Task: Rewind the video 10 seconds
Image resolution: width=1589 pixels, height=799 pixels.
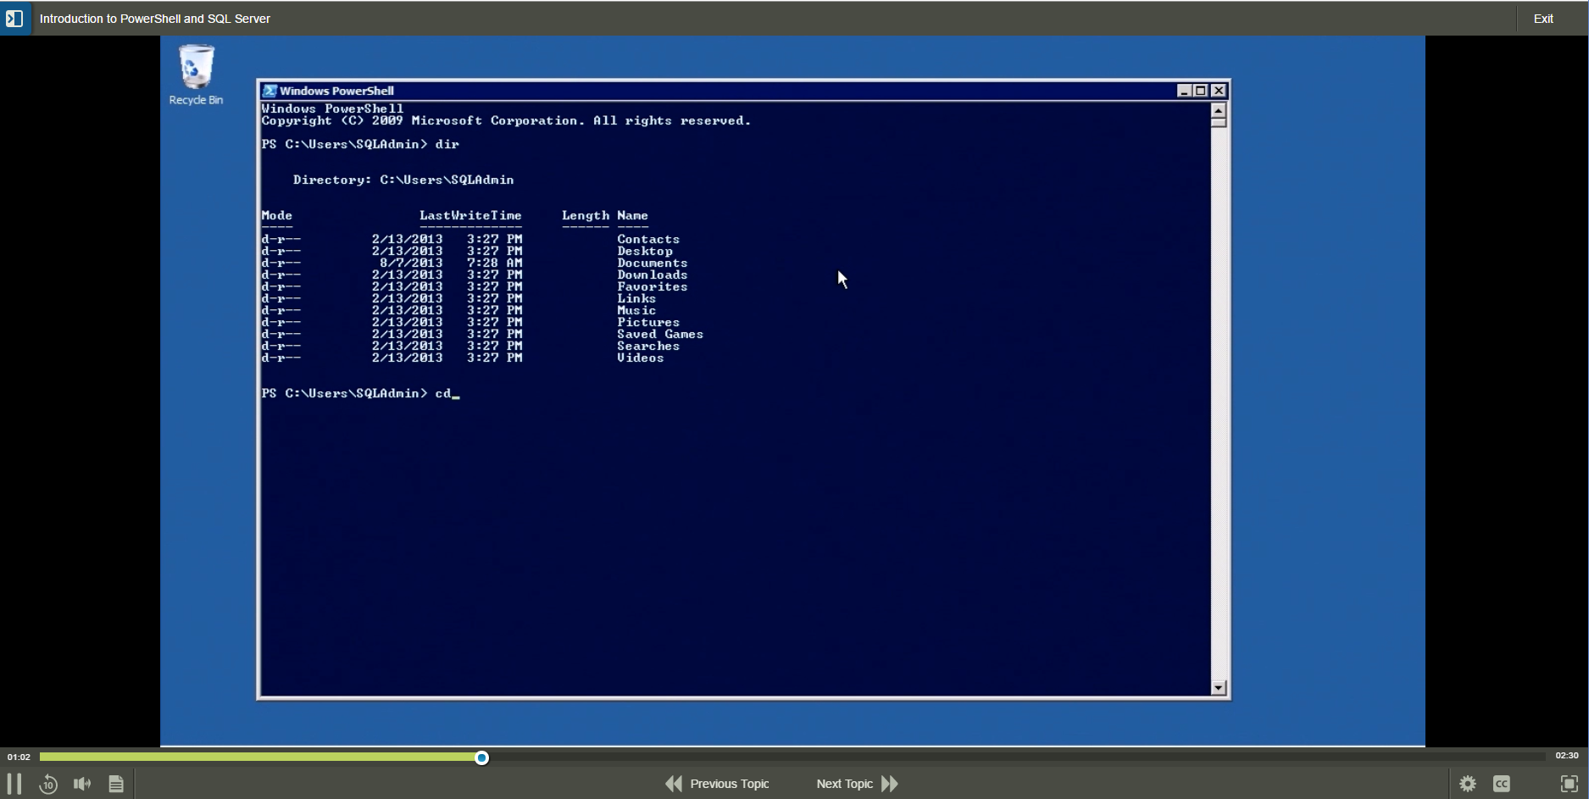Action: [x=48, y=784]
